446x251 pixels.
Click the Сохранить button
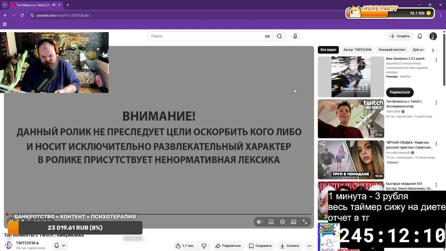(260, 246)
